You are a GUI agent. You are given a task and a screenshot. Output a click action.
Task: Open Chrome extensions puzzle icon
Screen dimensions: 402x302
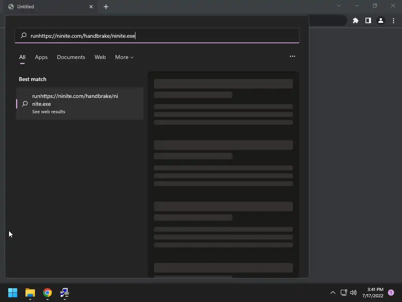(355, 20)
